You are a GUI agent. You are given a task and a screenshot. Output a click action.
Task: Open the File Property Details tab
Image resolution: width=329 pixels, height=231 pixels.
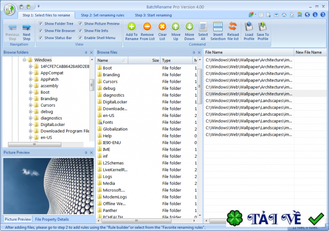(52, 219)
